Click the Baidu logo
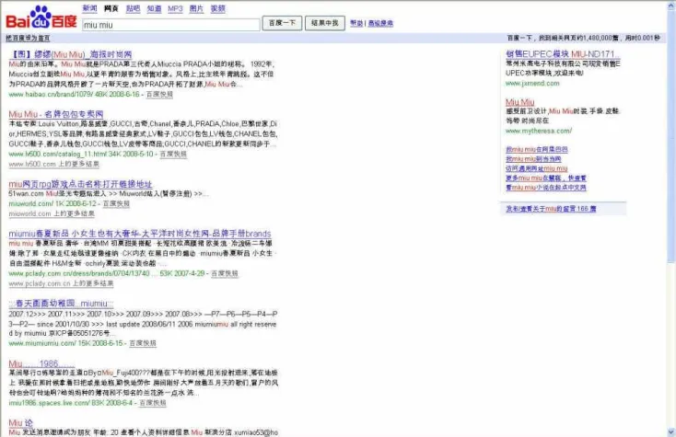Viewport: 676px width, 437px height. pyautogui.click(x=41, y=17)
